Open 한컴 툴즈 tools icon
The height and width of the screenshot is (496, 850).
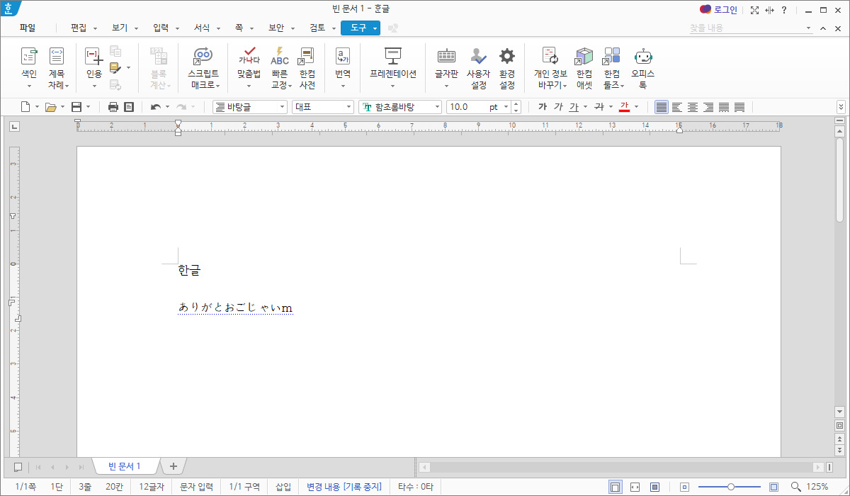tap(611, 56)
